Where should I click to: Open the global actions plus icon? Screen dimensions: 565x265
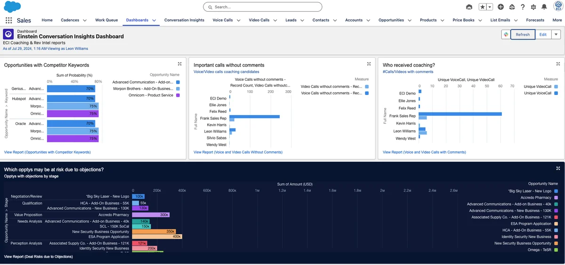pos(501,7)
